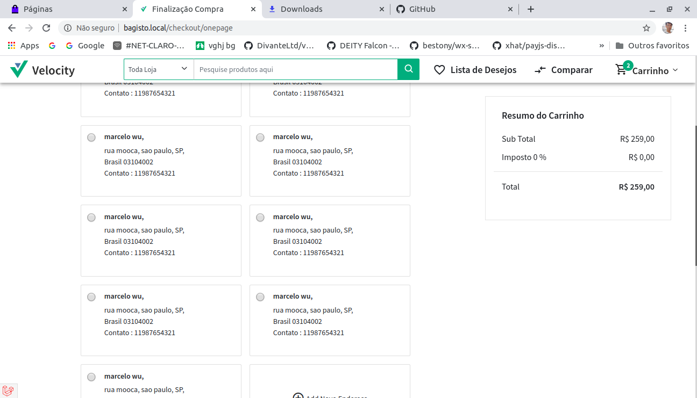This screenshot has width=697, height=398.
Task: Open the Outros favoritos bookmarks folder
Action: click(x=652, y=46)
